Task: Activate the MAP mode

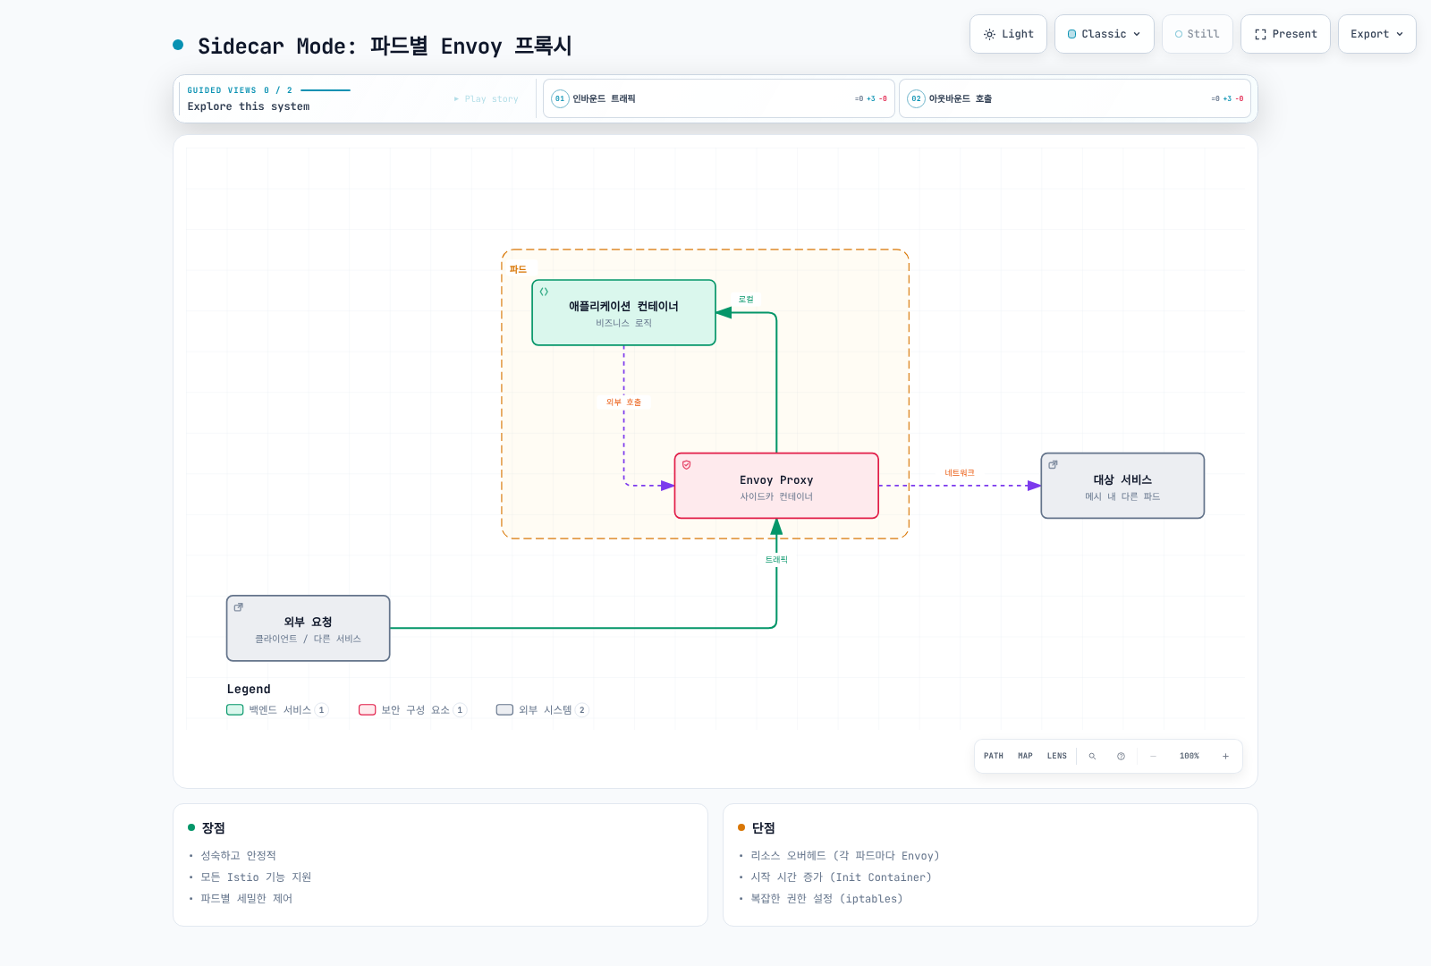Action: tap(1025, 756)
